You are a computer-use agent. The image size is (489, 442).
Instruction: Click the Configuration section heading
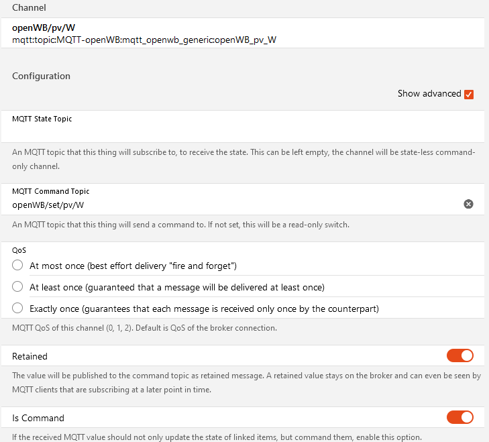41,76
